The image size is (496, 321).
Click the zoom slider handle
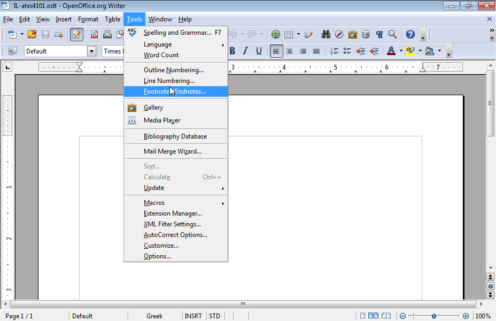(434, 316)
